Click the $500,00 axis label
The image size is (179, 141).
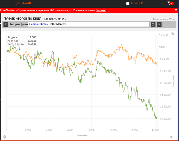[163, 35]
